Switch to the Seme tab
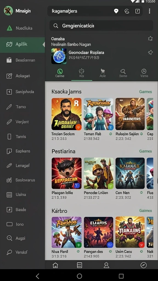This screenshot has width=158, height=281. (x=123, y=73)
